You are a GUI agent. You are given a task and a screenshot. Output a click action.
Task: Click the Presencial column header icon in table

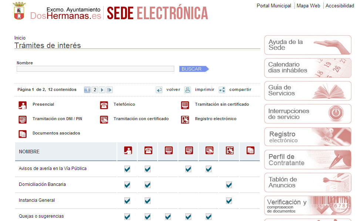click(128, 150)
